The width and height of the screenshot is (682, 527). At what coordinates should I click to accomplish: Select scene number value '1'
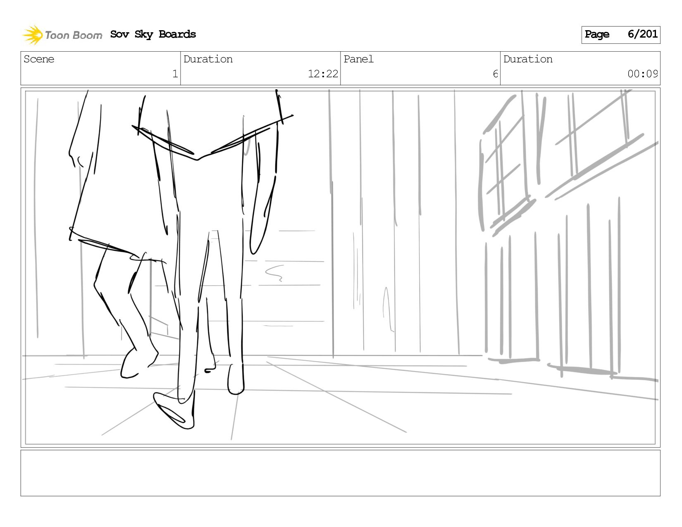pyautogui.click(x=175, y=74)
